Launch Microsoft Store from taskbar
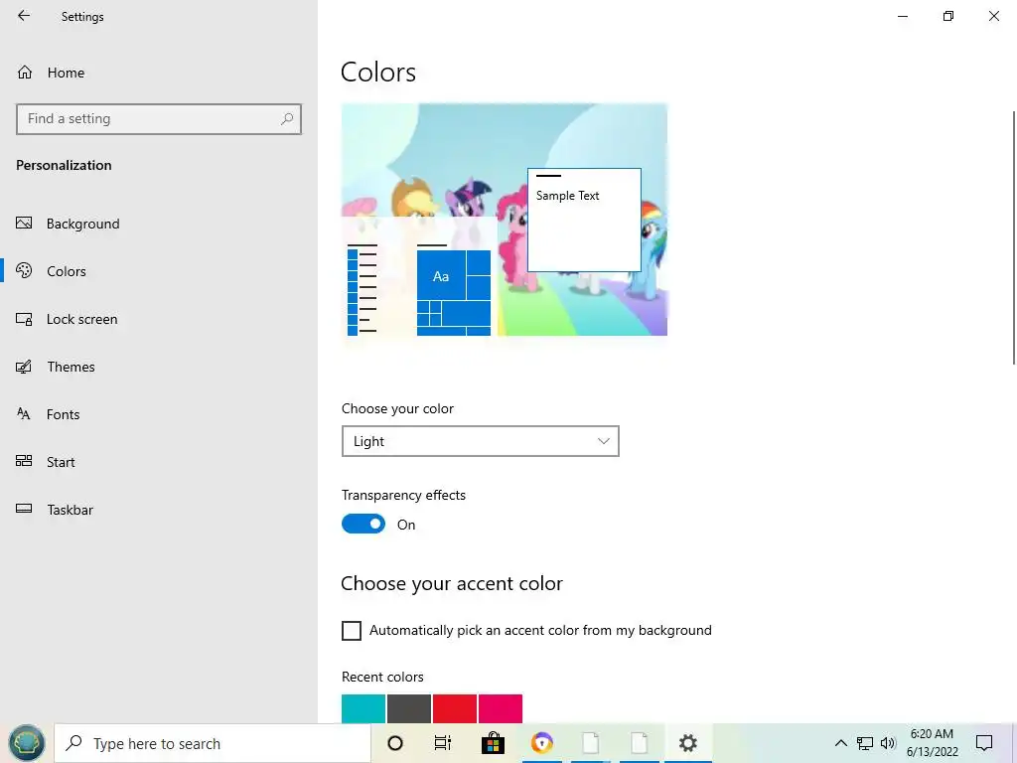1017x763 pixels. tap(493, 743)
